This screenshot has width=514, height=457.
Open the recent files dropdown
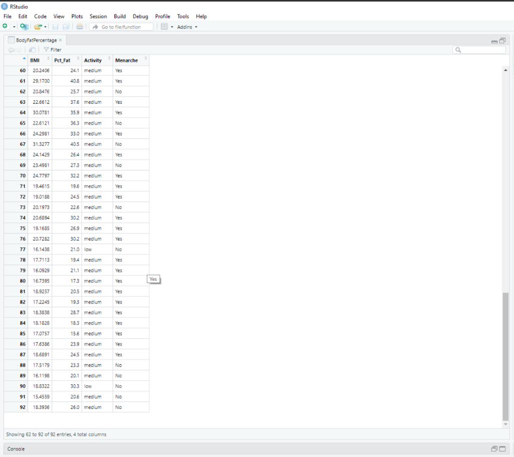tap(46, 27)
